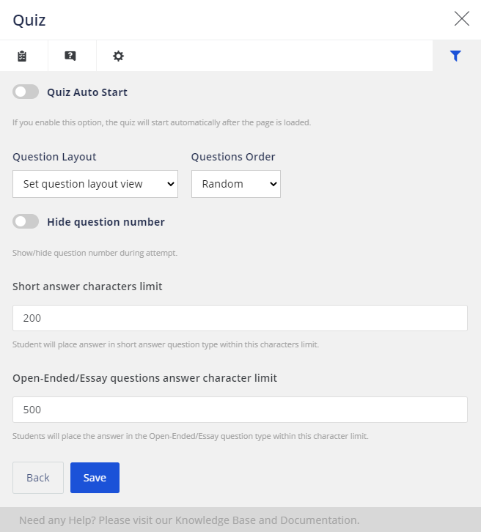Open the settings gear tab
The height and width of the screenshot is (532, 481).
(x=118, y=56)
